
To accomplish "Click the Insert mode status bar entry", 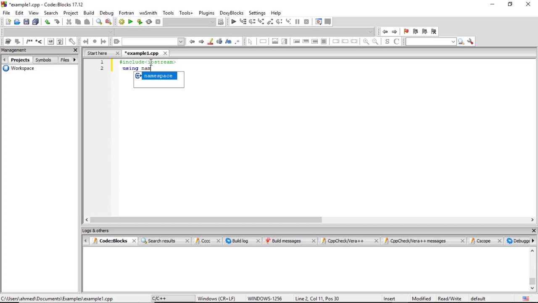I will click(x=389, y=299).
